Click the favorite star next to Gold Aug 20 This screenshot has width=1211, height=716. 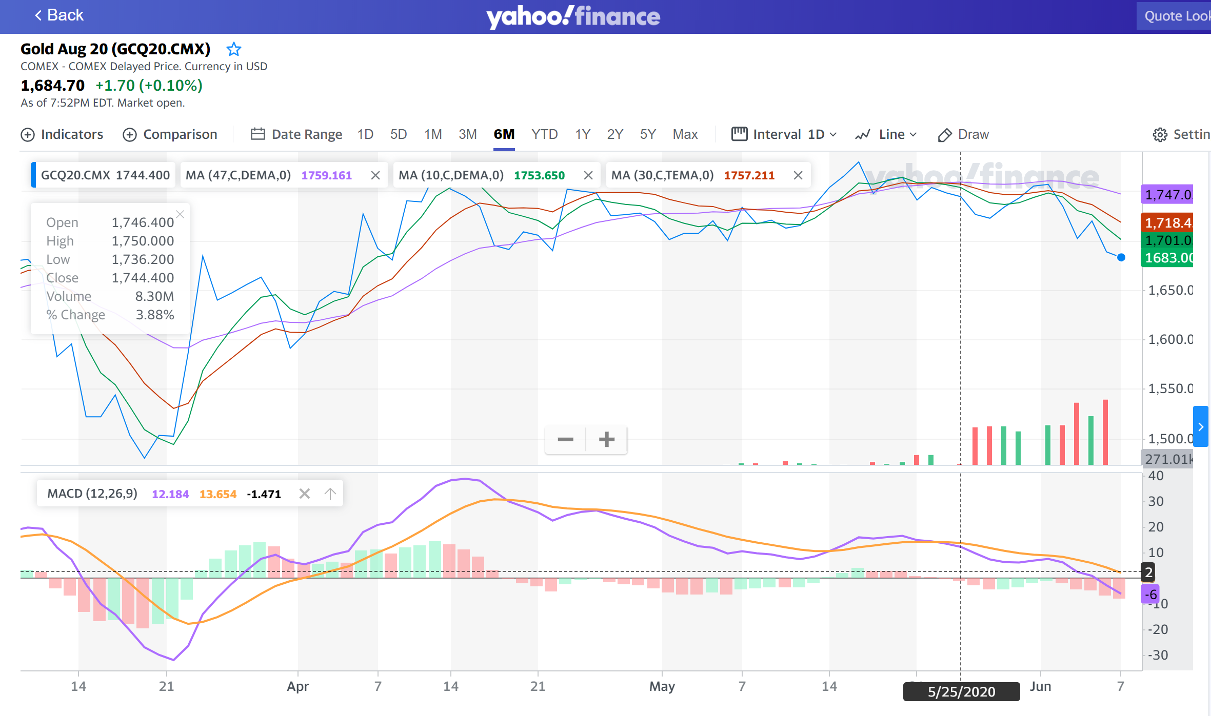click(x=234, y=49)
